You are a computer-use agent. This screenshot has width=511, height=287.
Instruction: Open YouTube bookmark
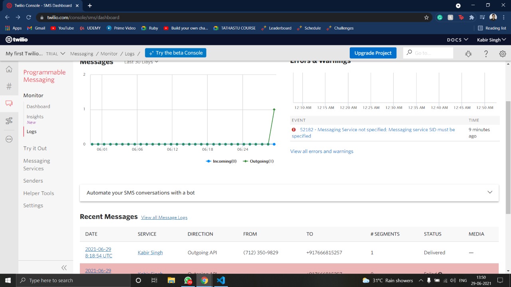[x=62, y=28]
